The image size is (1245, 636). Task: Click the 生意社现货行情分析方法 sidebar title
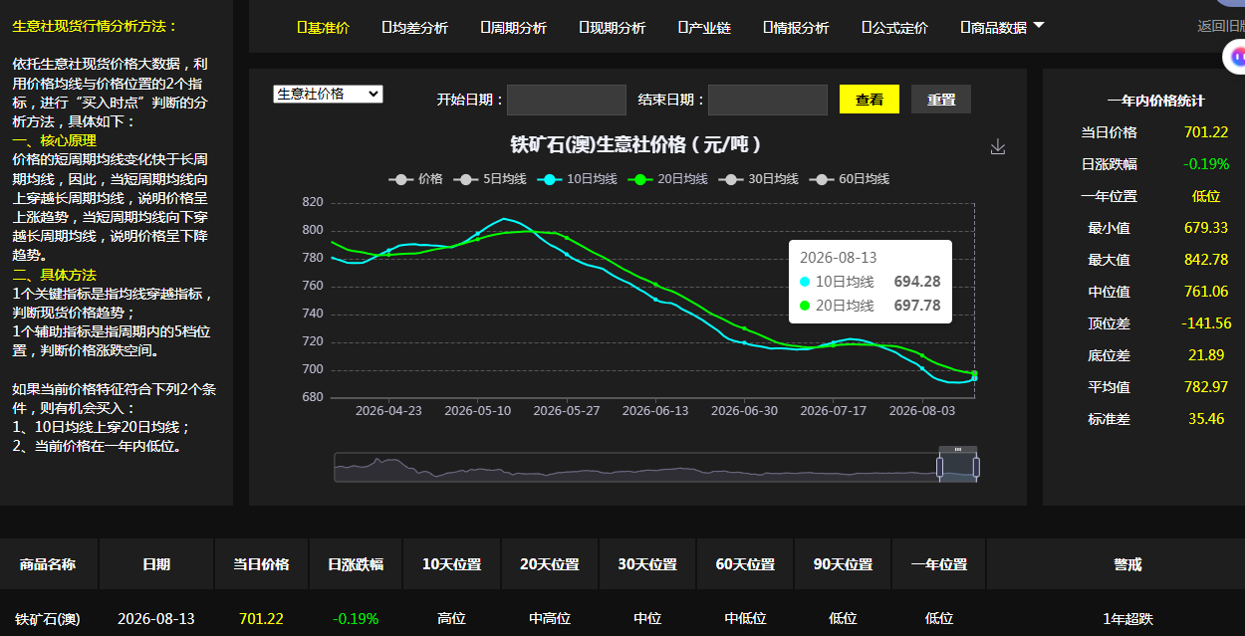95,26
